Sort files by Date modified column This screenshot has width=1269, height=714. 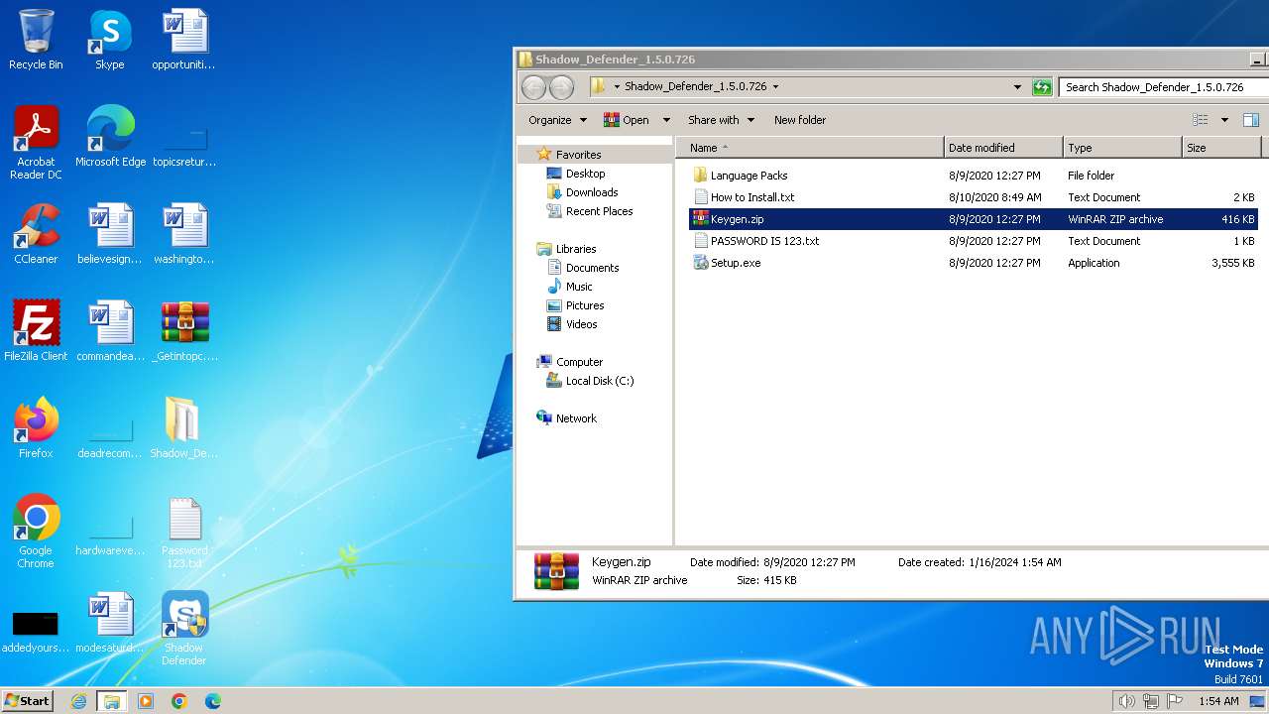tap(1003, 148)
